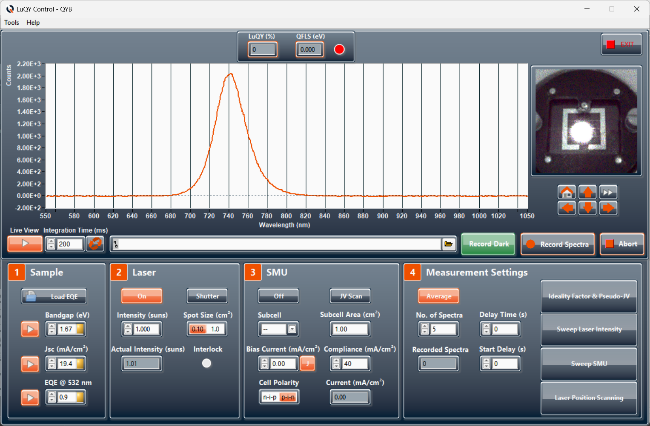
Task: Toggle the Laser On button
Action: pyautogui.click(x=142, y=296)
